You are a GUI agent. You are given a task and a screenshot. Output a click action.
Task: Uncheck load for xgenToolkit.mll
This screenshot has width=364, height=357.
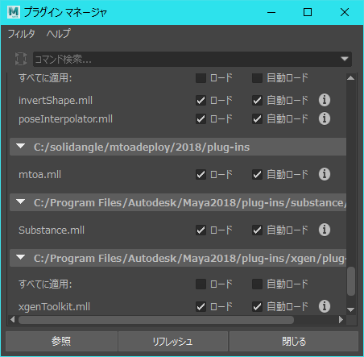tap(201, 306)
